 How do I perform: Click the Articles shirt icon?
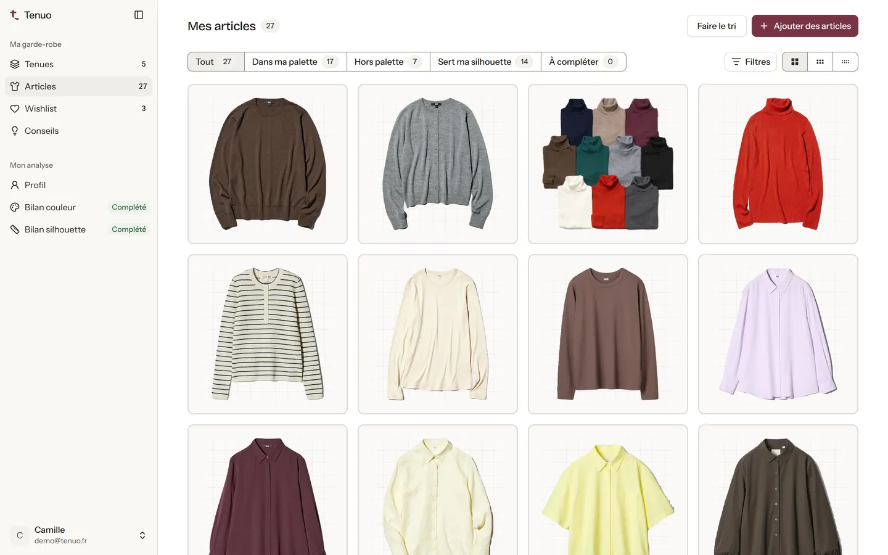(15, 86)
